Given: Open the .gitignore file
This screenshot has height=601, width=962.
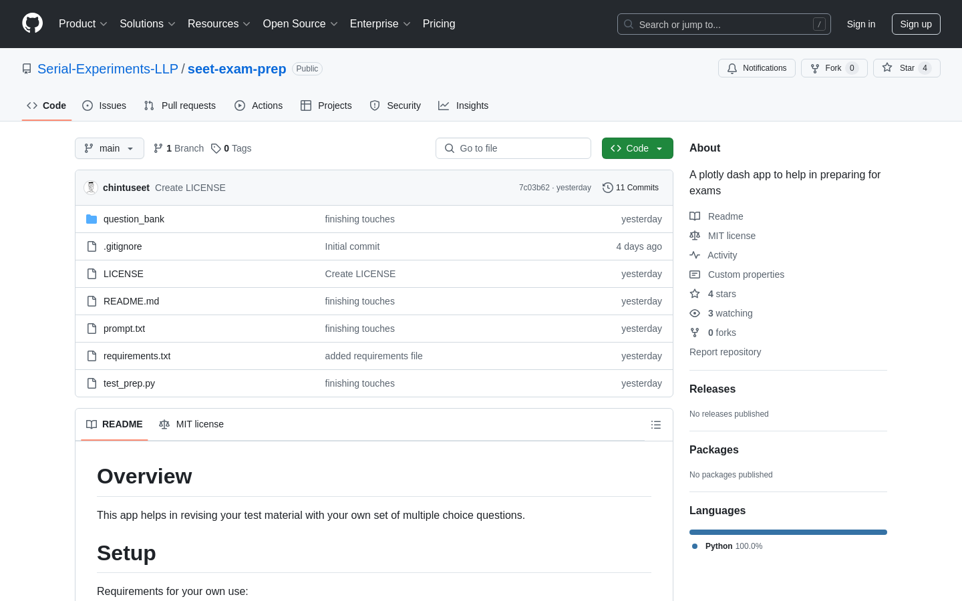Looking at the screenshot, I should pos(123,246).
